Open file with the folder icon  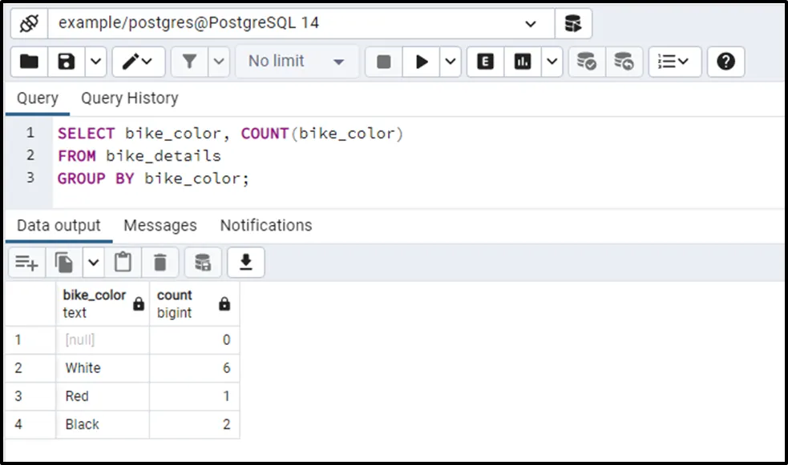29,62
